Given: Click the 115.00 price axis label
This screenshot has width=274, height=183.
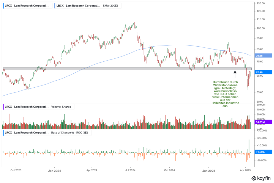Looking at the screenshot, I should coord(261,19).
